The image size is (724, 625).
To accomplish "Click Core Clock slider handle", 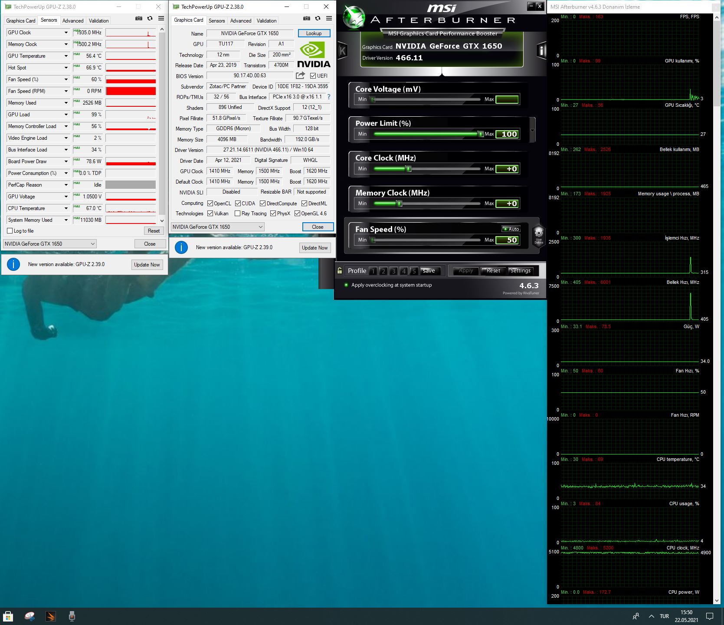I will coord(408,168).
